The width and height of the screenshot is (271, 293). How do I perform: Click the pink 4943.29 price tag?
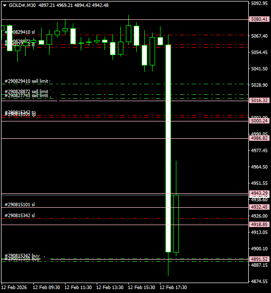[x=259, y=193]
